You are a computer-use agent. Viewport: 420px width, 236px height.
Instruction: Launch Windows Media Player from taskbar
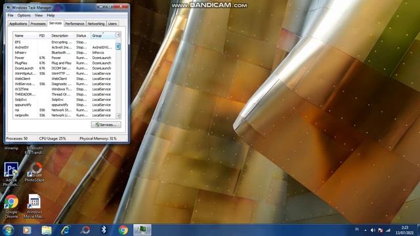[x=27, y=230]
